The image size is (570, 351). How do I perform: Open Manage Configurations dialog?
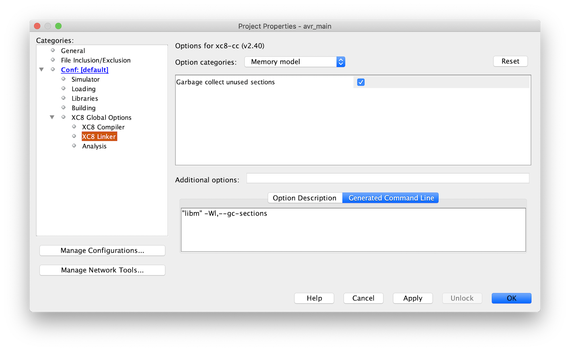[x=102, y=251]
